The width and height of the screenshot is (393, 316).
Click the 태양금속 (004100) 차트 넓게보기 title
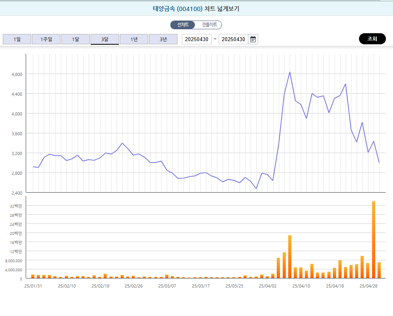point(196,9)
